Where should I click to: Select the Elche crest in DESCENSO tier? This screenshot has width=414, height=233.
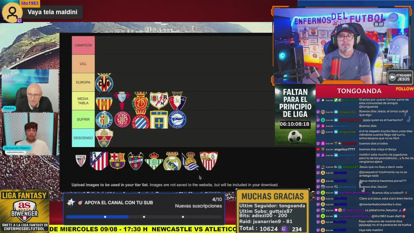[x=104, y=138]
